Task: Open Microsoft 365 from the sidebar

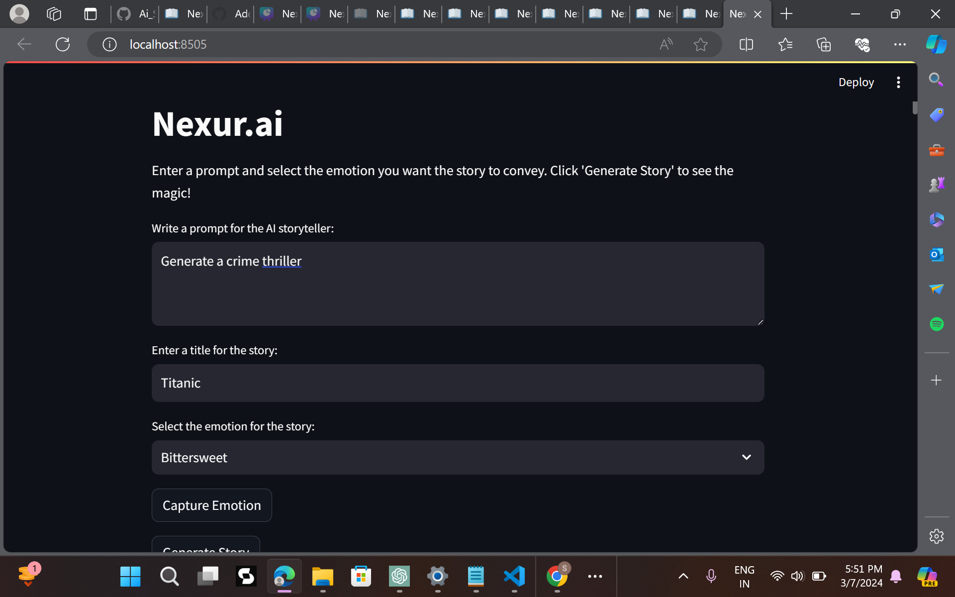Action: pyautogui.click(x=936, y=219)
